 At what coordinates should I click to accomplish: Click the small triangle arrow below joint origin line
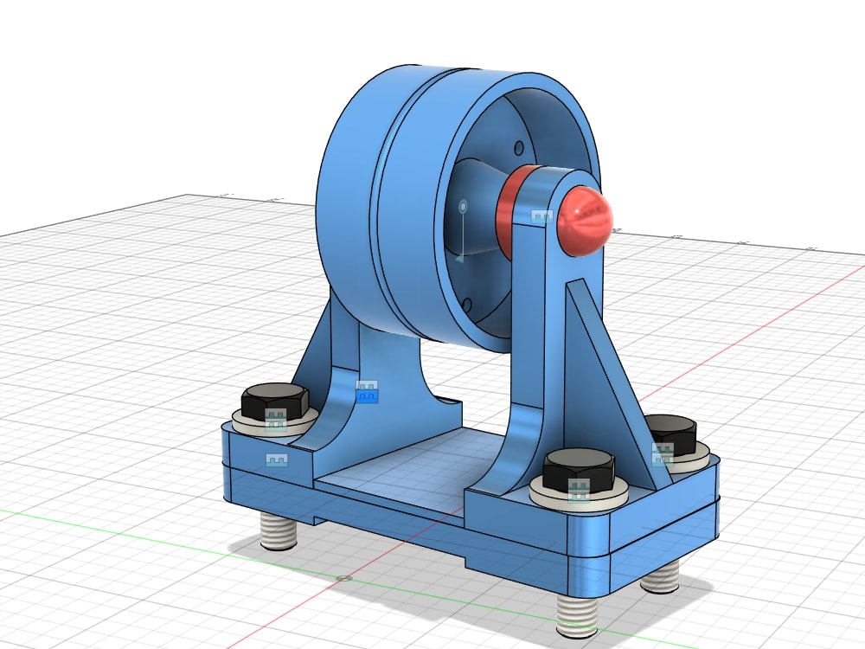pos(459,257)
